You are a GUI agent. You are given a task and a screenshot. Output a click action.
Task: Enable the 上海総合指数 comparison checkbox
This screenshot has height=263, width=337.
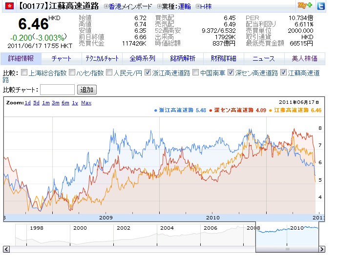click(24, 73)
